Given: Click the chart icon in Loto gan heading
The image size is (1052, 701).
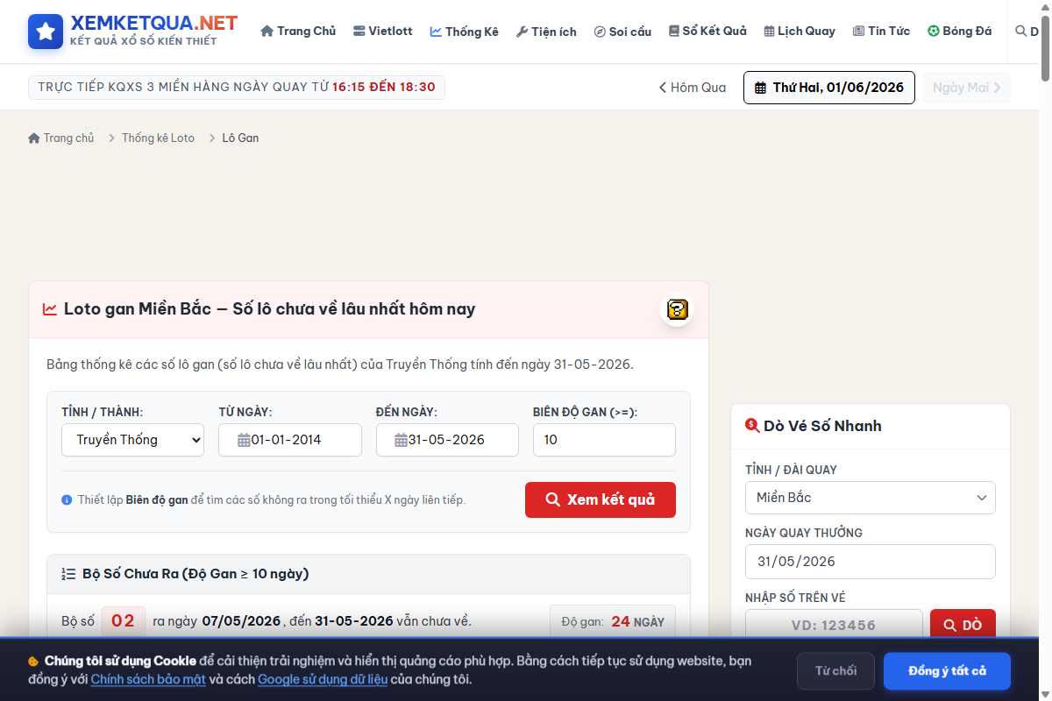Looking at the screenshot, I should [x=50, y=309].
